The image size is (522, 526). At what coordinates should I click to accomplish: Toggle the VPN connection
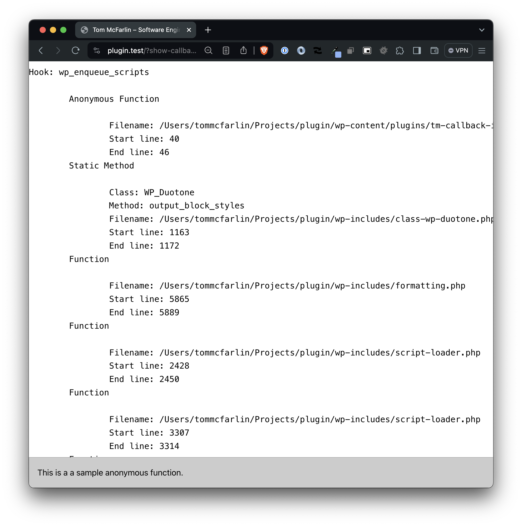[x=458, y=50]
